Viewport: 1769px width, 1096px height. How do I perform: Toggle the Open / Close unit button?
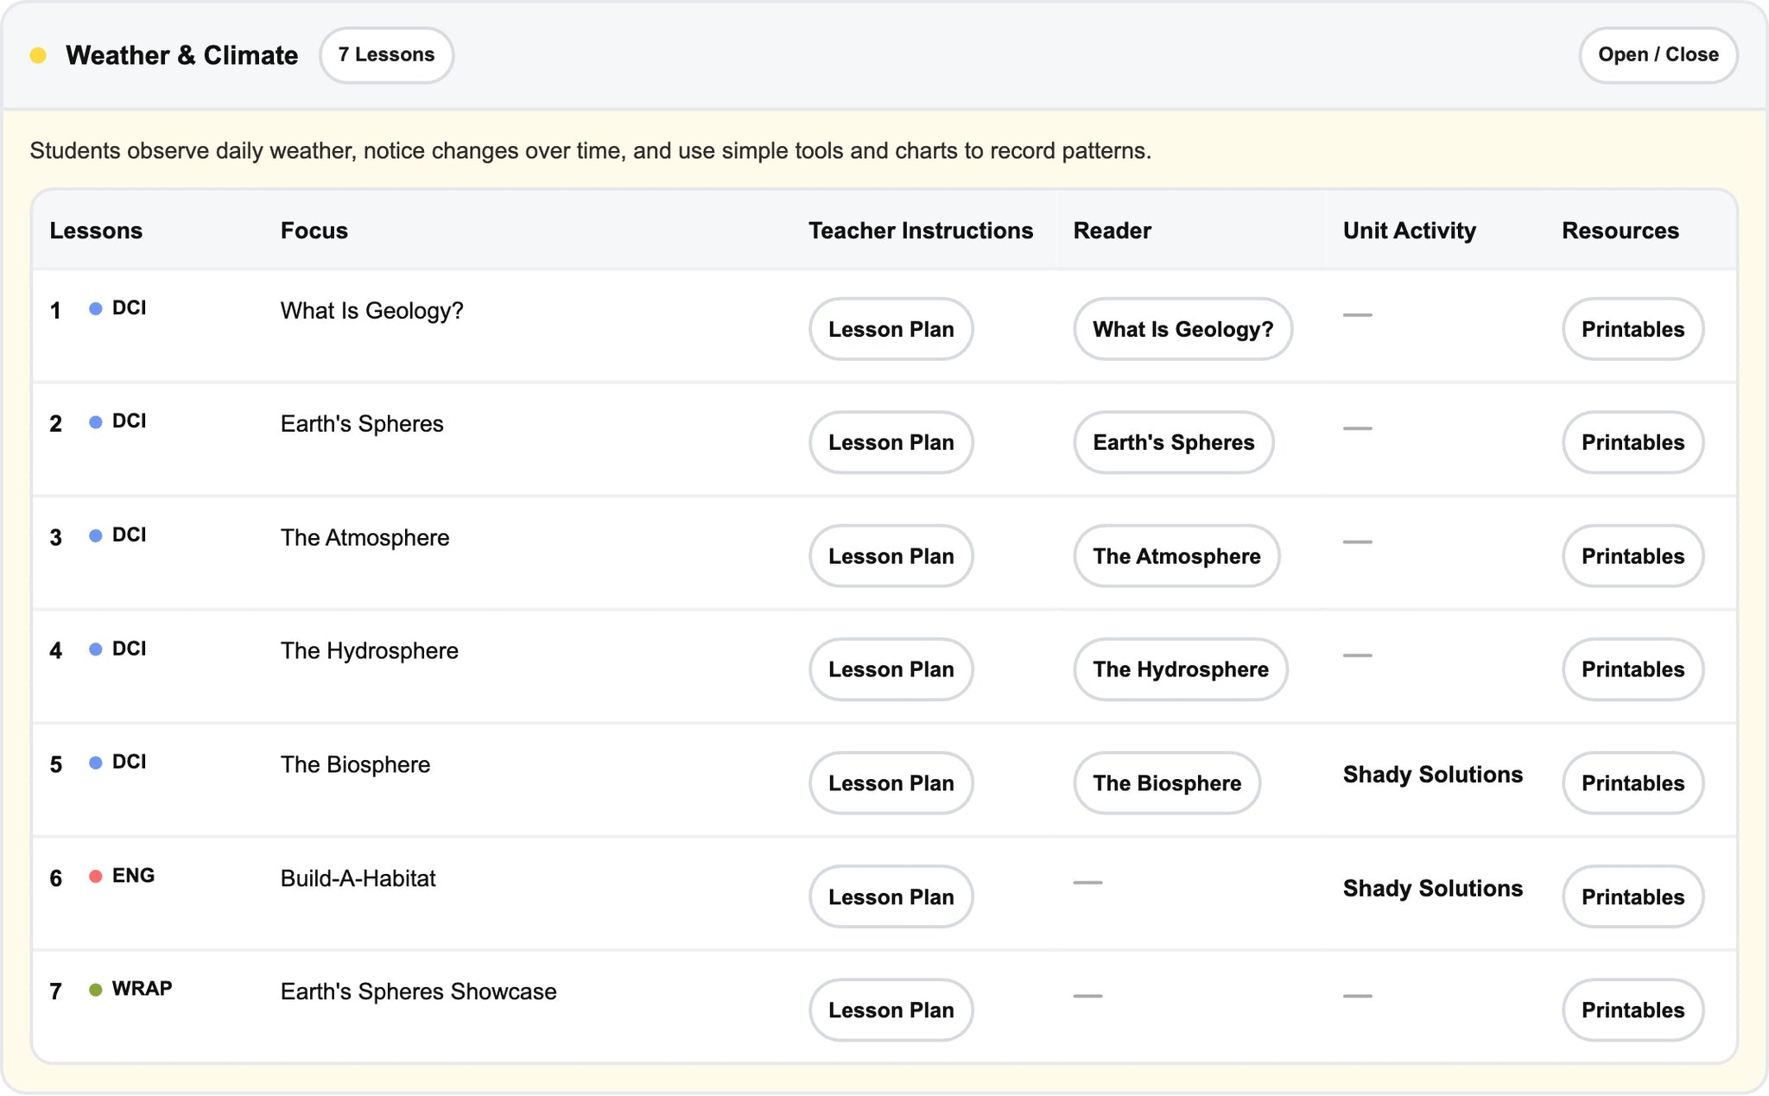coord(1658,55)
